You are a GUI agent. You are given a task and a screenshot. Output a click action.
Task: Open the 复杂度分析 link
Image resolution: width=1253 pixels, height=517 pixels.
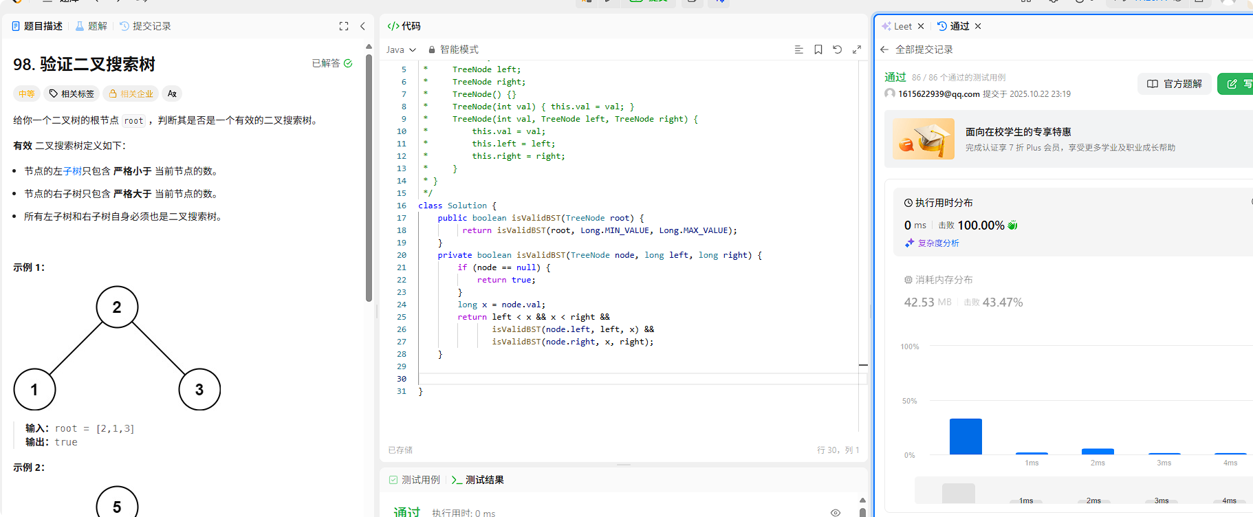[932, 243]
